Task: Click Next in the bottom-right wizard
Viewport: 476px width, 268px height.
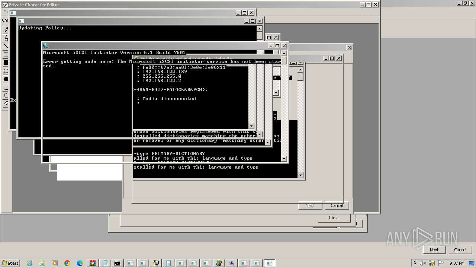Action: tap(434, 250)
